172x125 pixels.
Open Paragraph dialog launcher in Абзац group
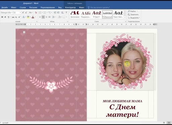coord(68,22)
